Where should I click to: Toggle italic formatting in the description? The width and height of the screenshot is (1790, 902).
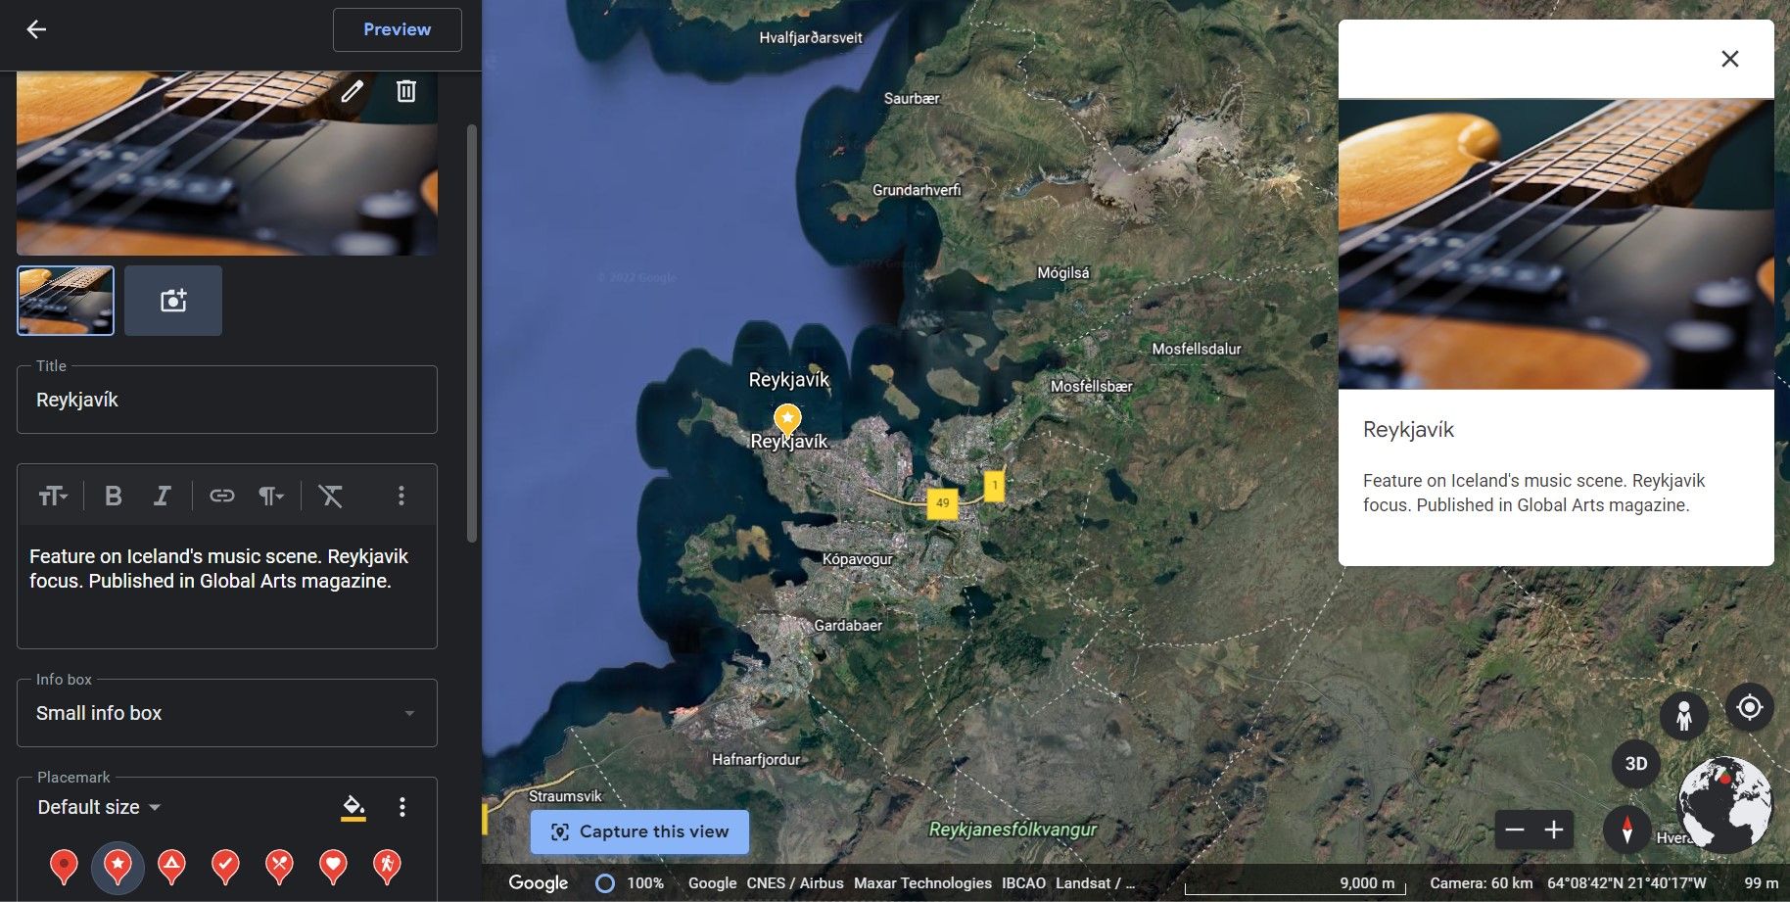162,495
